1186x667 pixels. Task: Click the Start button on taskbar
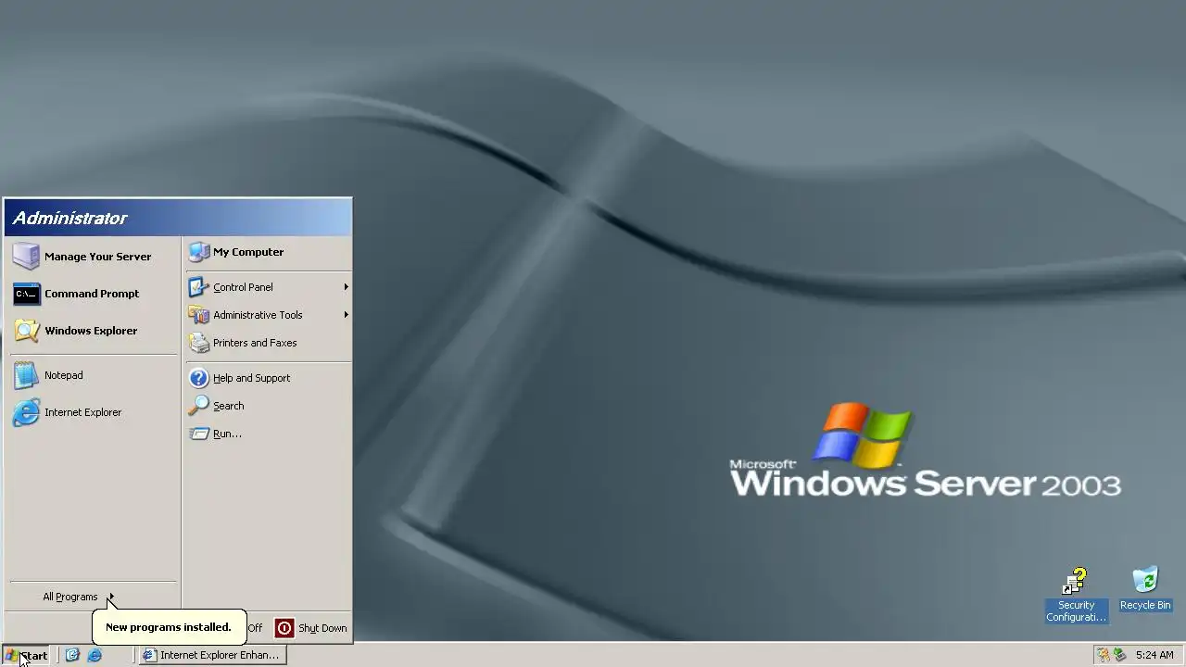coord(26,655)
